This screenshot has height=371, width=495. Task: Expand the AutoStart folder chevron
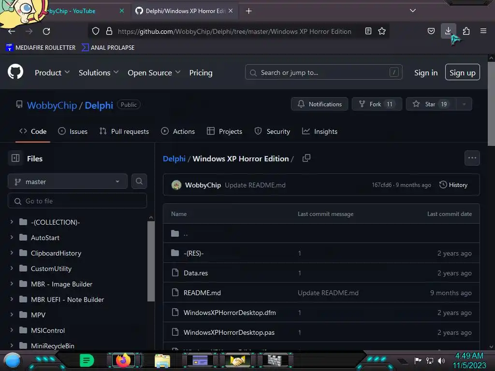coord(12,237)
